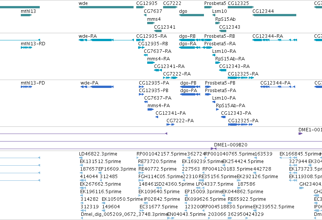Click the CG12935-PB protein label

click(154, 91)
